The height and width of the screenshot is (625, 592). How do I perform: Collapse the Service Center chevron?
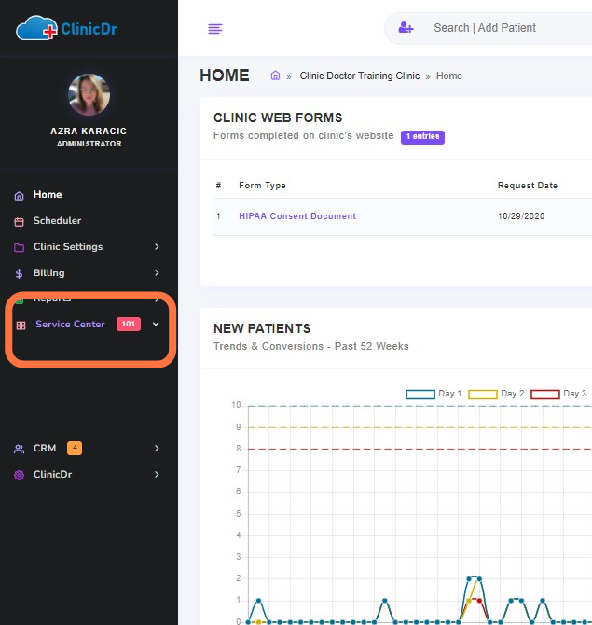click(x=156, y=324)
